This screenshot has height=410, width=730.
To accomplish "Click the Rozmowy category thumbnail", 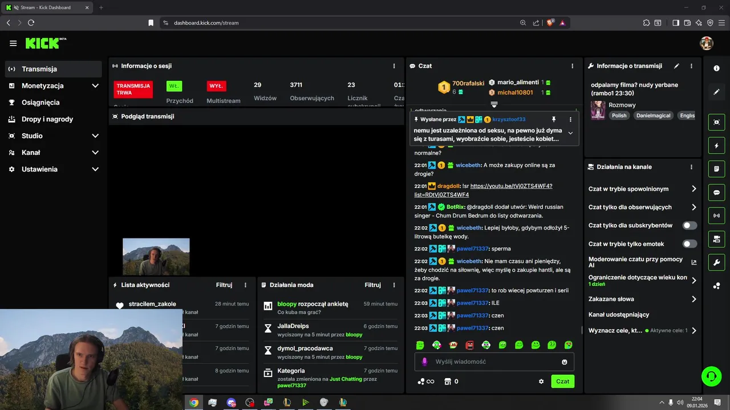I will [x=598, y=110].
